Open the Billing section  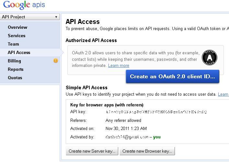tap(15, 61)
